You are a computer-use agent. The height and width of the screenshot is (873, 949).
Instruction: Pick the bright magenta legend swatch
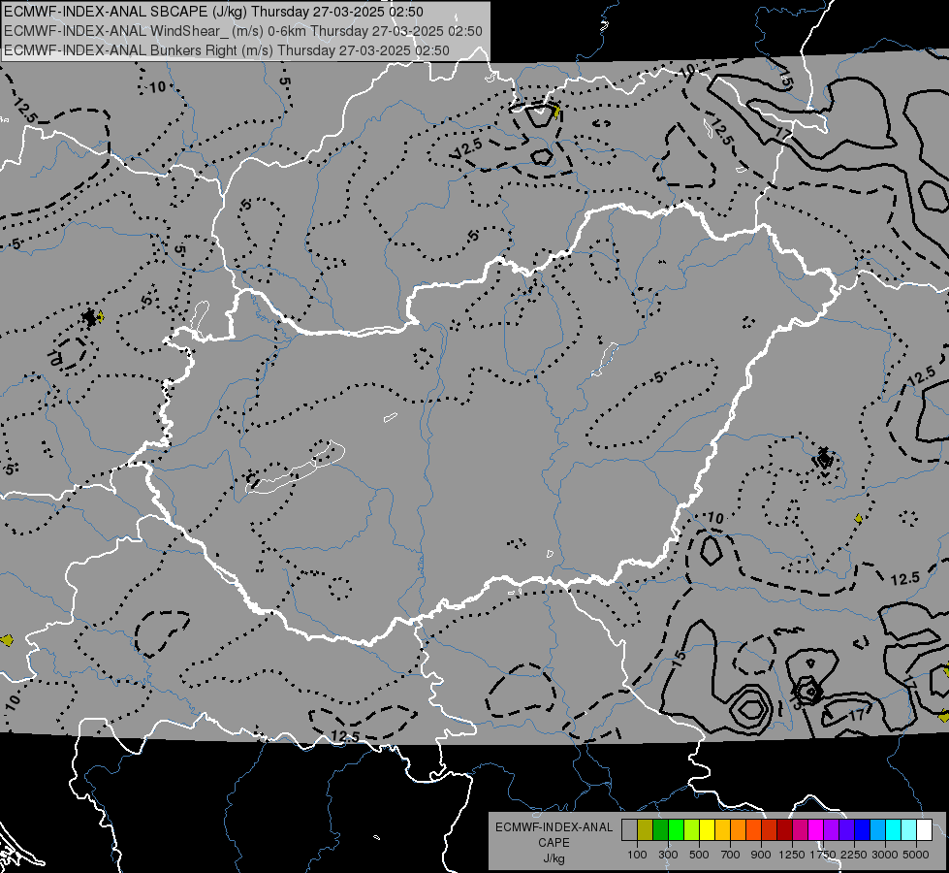click(816, 829)
